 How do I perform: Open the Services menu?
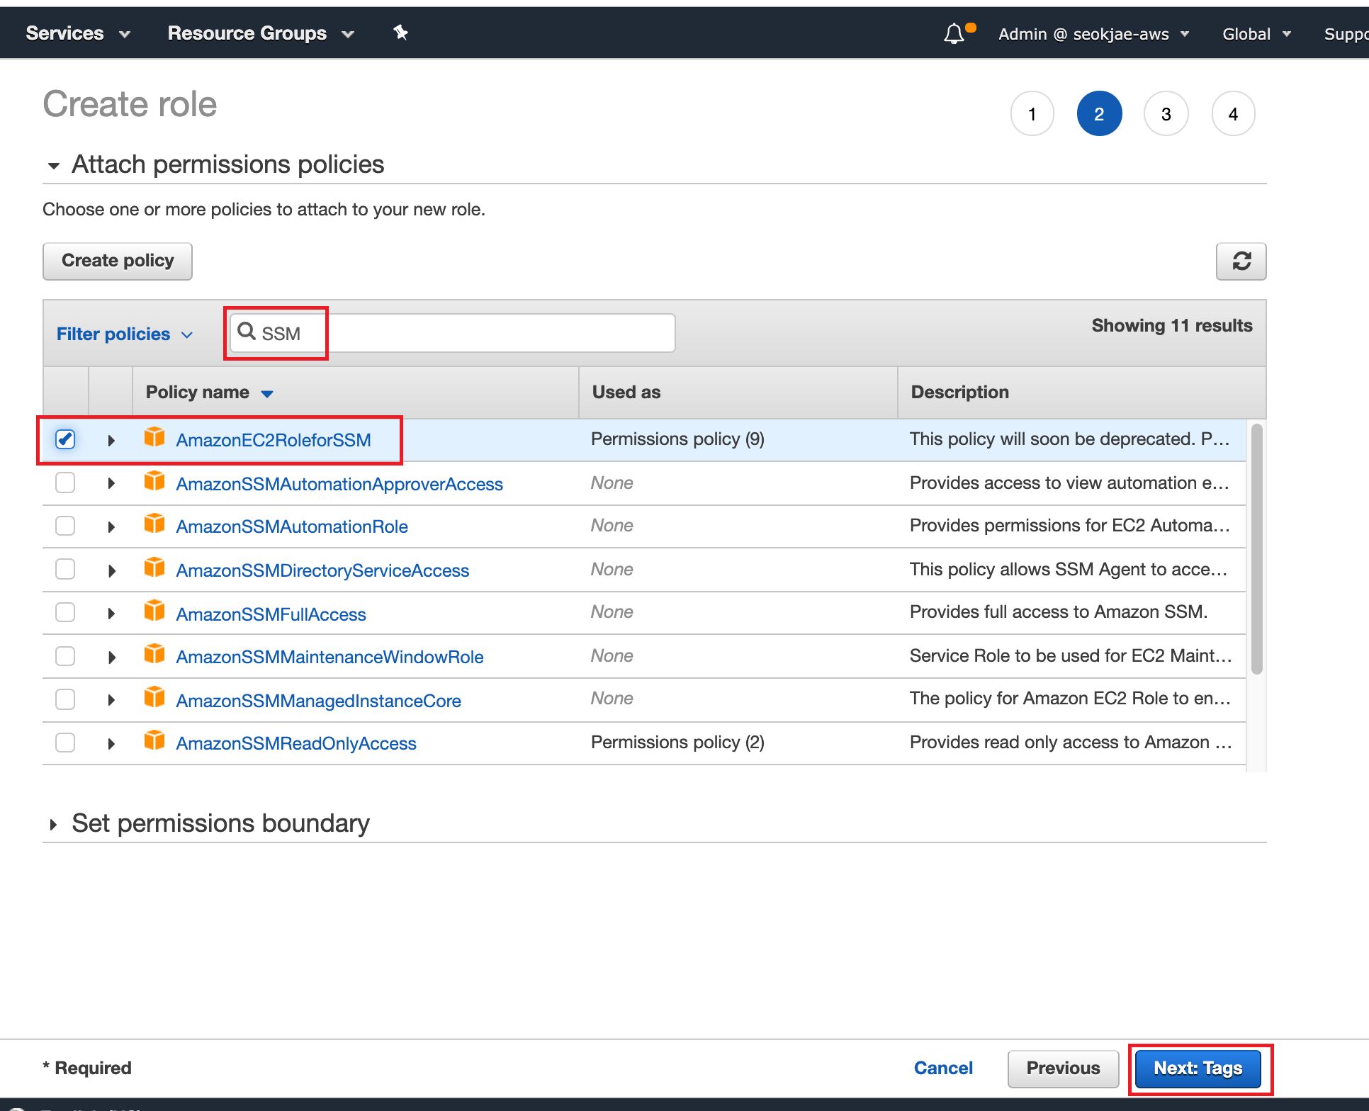[77, 33]
